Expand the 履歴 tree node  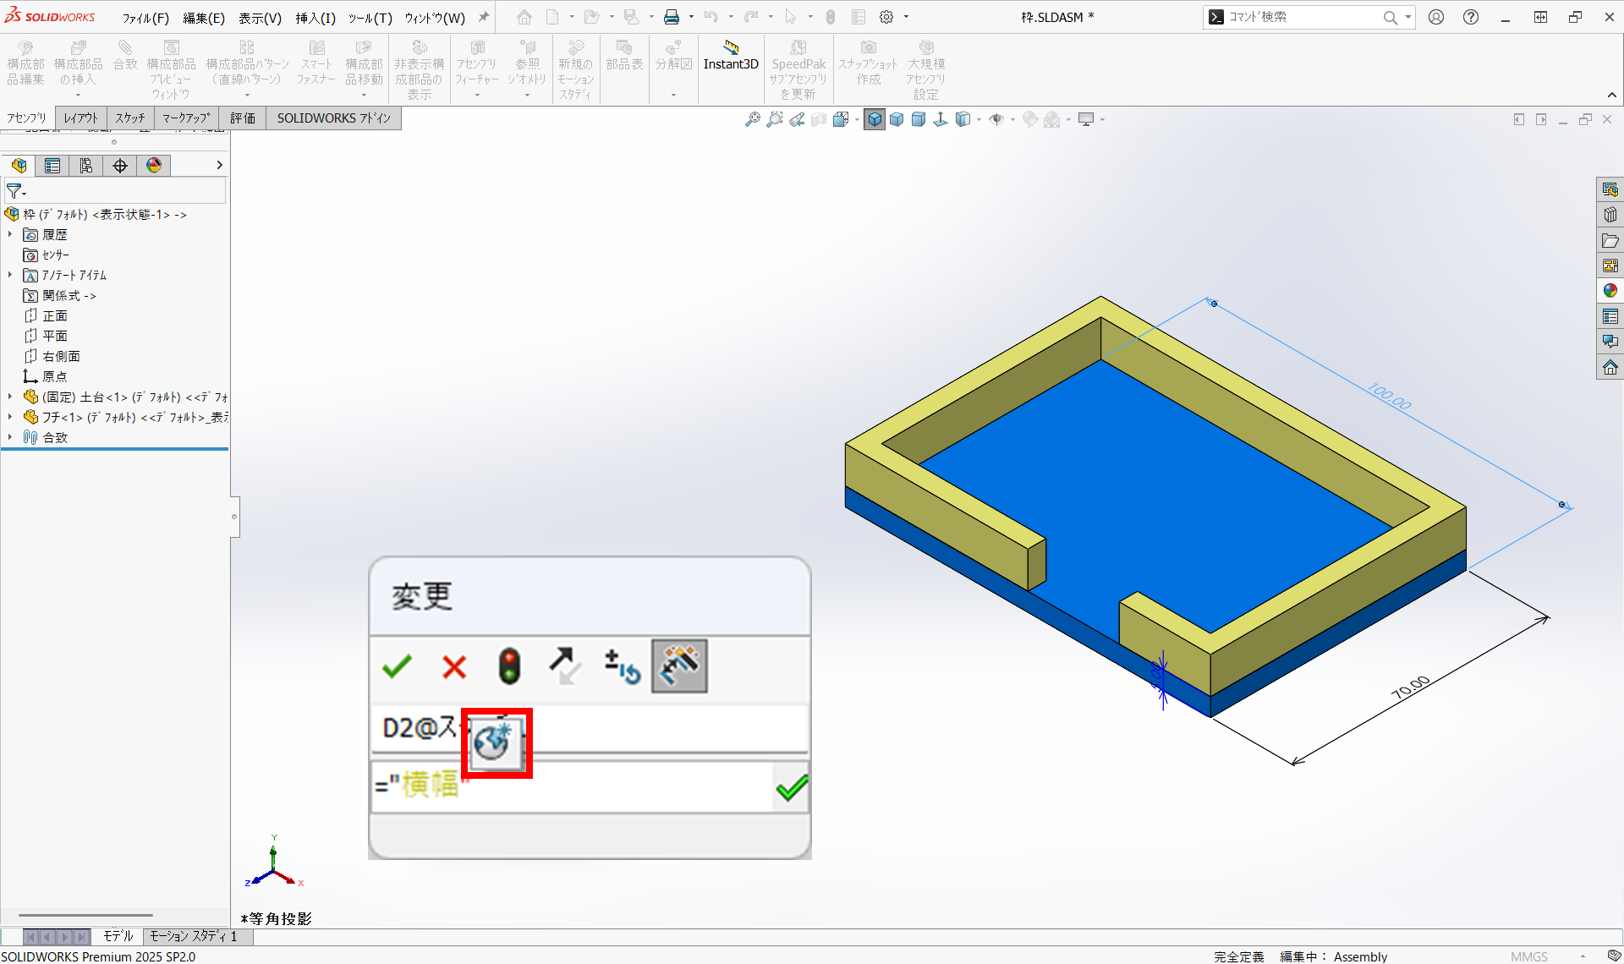(x=10, y=234)
